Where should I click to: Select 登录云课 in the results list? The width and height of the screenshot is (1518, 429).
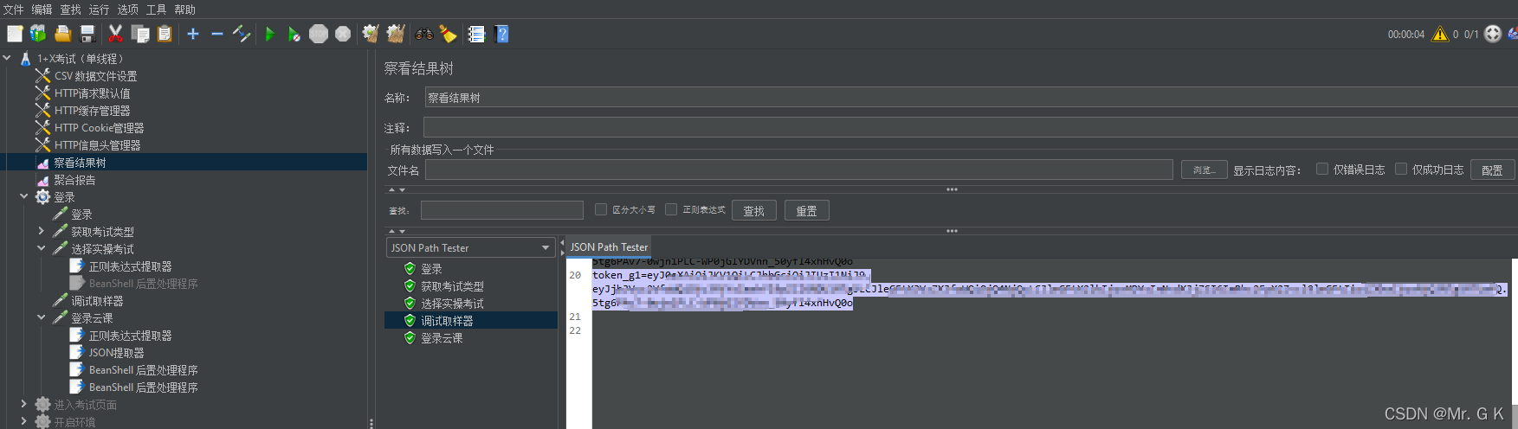point(442,338)
